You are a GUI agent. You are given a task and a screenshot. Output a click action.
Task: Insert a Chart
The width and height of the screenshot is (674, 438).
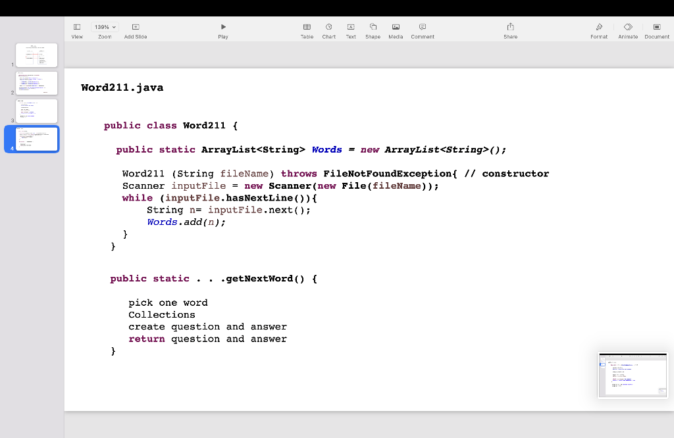coord(328,26)
